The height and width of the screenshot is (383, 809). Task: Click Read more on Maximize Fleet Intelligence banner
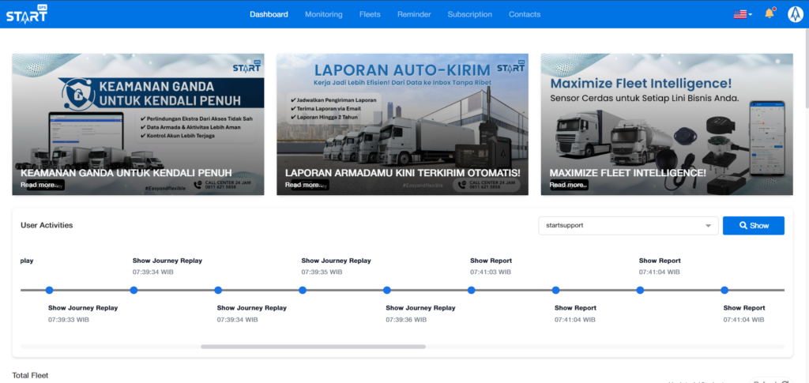click(567, 185)
